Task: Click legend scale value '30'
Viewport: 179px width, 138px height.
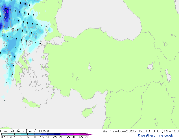Action: click(x=61, y=137)
